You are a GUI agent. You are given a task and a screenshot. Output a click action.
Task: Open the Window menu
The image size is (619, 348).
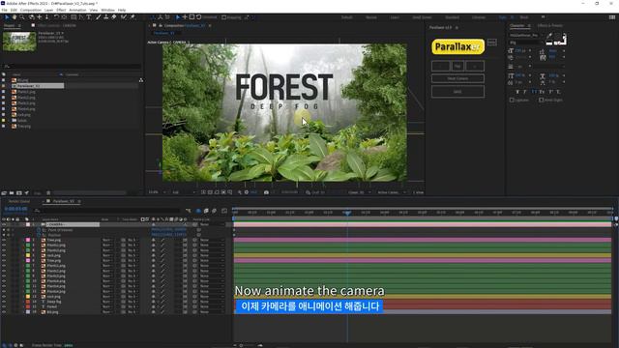[107, 10]
